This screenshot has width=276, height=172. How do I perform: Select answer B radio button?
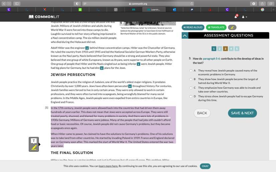[191, 79]
